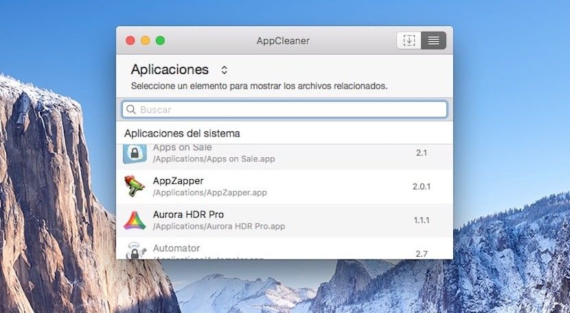Click the magnifying glass search icon
570x313 pixels.
pyautogui.click(x=131, y=109)
